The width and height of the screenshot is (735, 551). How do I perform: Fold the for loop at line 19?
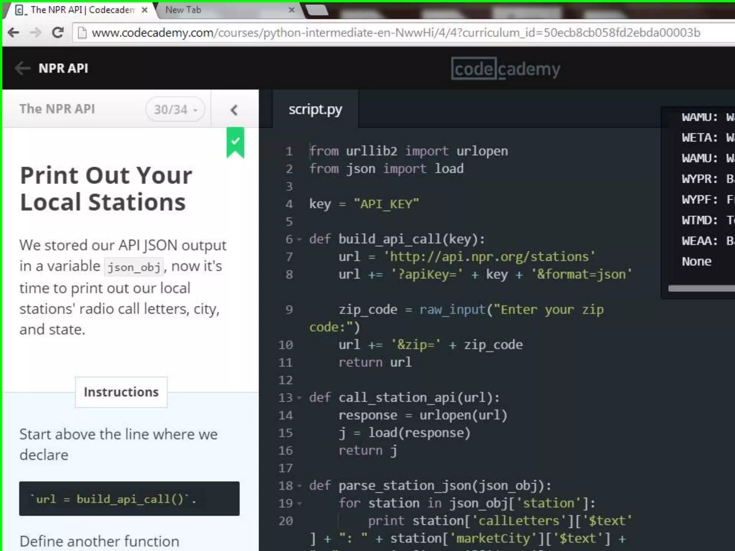[300, 503]
